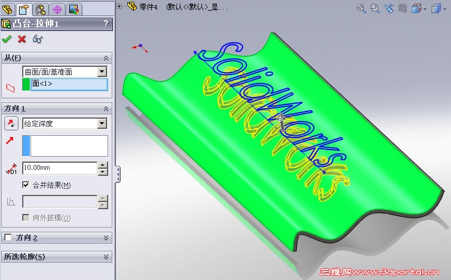Click the Section View icon
The height and width of the screenshot is (280, 451).
click(x=403, y=8)
